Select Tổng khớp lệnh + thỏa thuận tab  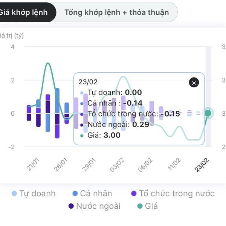point(116,12)
